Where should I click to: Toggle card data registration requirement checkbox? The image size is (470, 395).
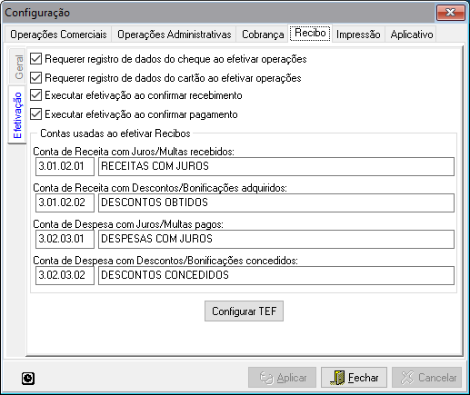(x=35, y=78)
